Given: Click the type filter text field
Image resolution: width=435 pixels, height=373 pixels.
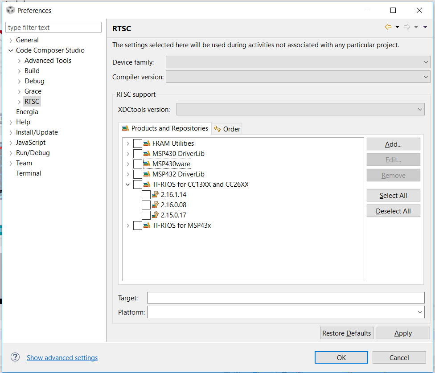Looking at the screenshot, I should (x=53, y=28).
